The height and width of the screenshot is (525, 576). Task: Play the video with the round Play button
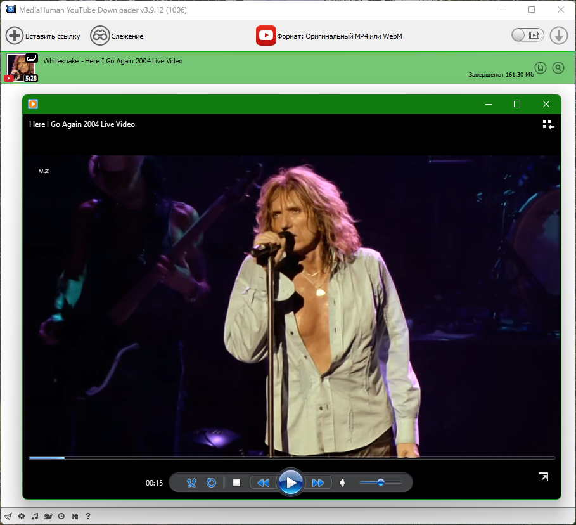pos(291,483)
